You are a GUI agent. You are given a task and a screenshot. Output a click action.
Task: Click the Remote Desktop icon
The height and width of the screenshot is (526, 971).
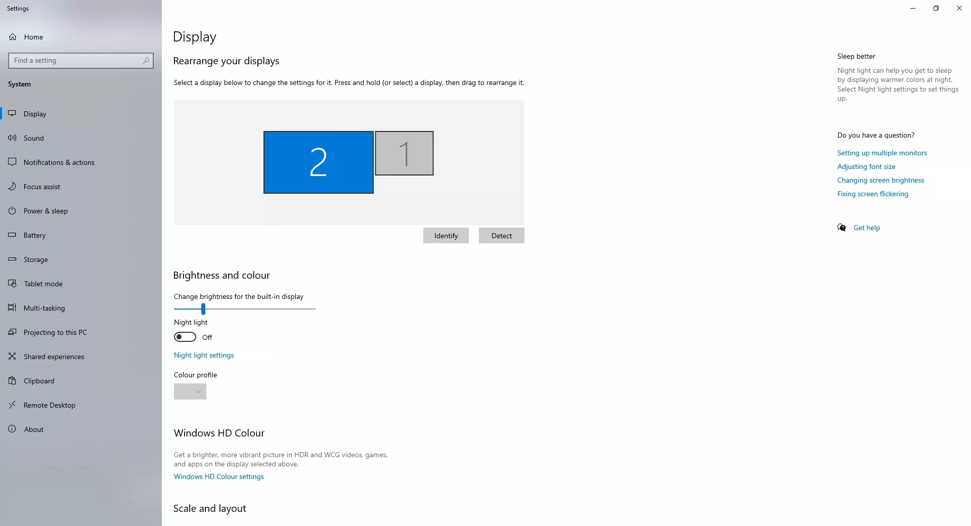[12, 405]
